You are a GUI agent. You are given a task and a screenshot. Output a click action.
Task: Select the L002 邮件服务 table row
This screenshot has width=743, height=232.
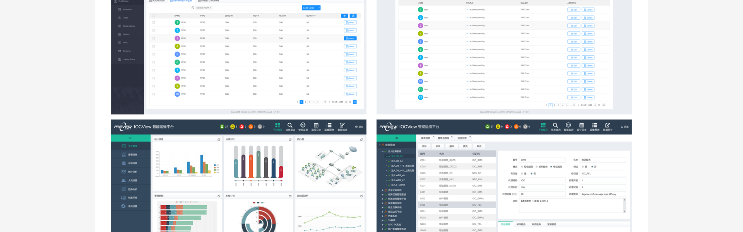click(x=456, y=198)
